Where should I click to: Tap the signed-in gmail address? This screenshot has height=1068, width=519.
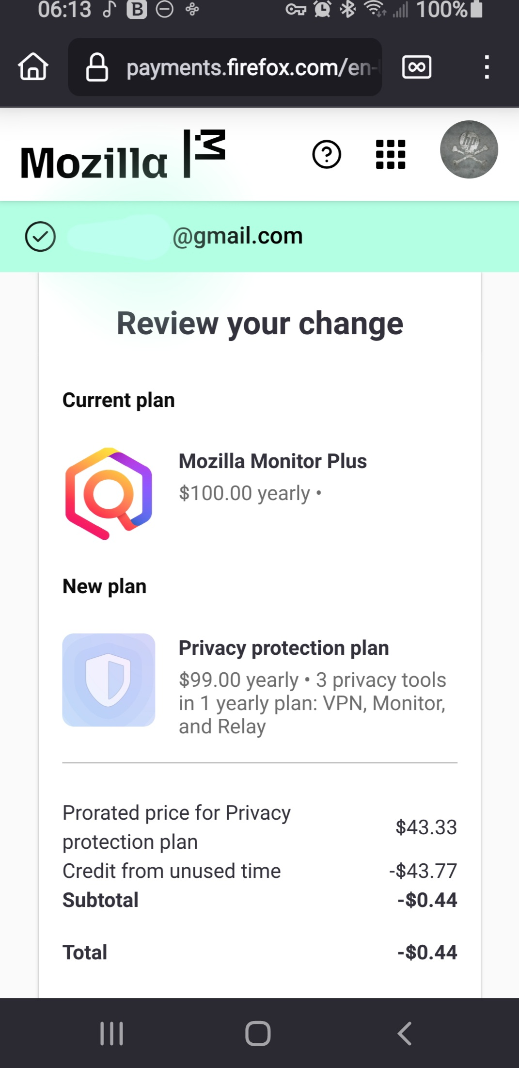click(237, 236)
